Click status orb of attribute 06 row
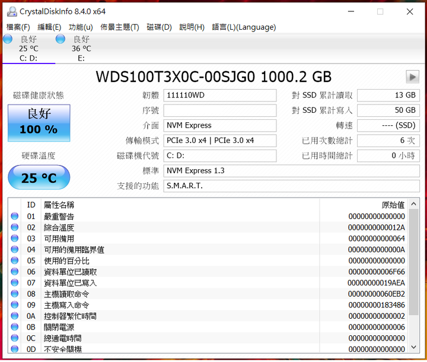This screenshot has width=427, height=362. tap(15, 272)
